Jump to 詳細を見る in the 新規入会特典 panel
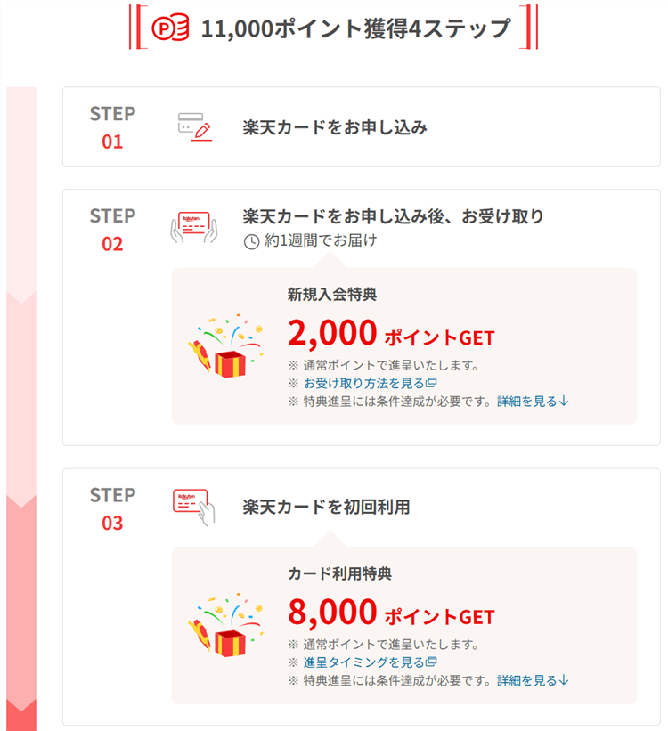The image size is (668, 731). click(533, 402)
